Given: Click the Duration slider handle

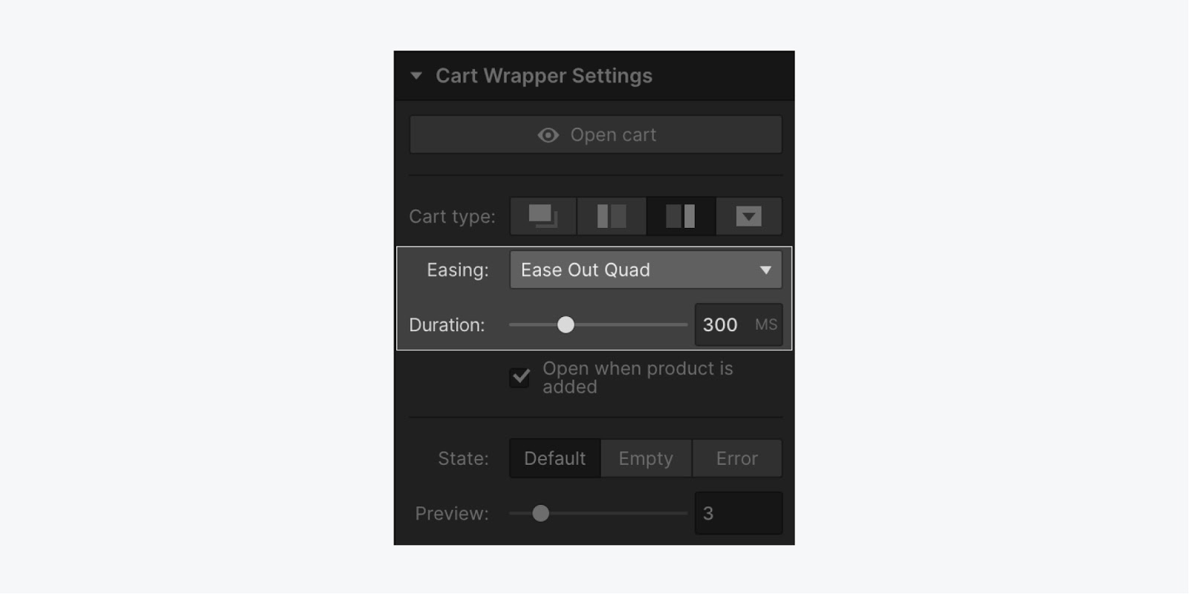Looking at the screenshot, I should [566, 324].
